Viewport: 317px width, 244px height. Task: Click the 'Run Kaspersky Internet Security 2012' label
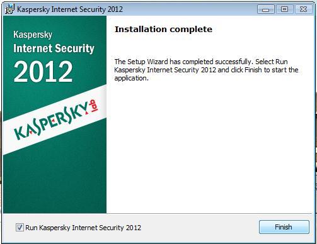[83, 228]
